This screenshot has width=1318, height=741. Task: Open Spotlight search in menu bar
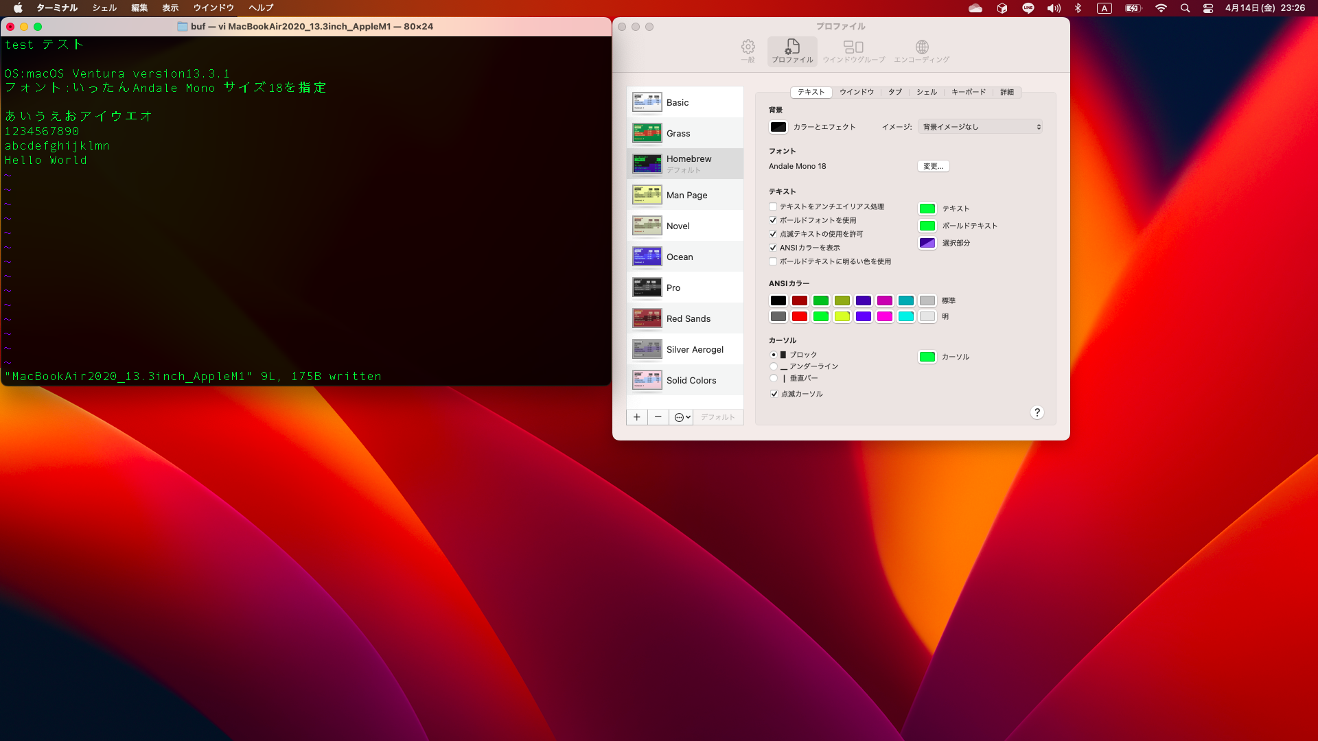(1185, 8)
